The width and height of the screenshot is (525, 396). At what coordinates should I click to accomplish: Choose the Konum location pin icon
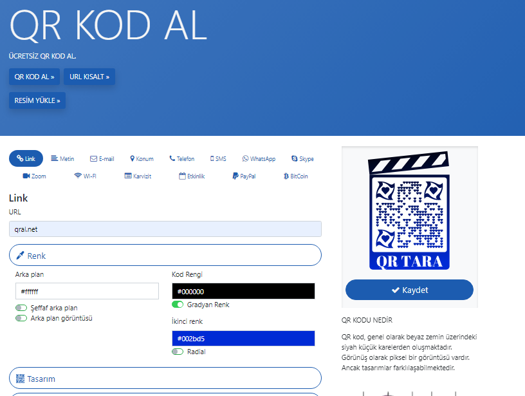132,159
